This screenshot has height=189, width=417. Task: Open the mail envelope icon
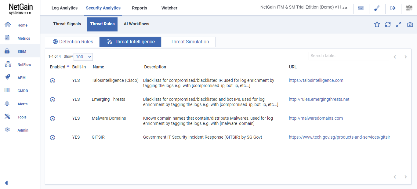tap(361, 8)
